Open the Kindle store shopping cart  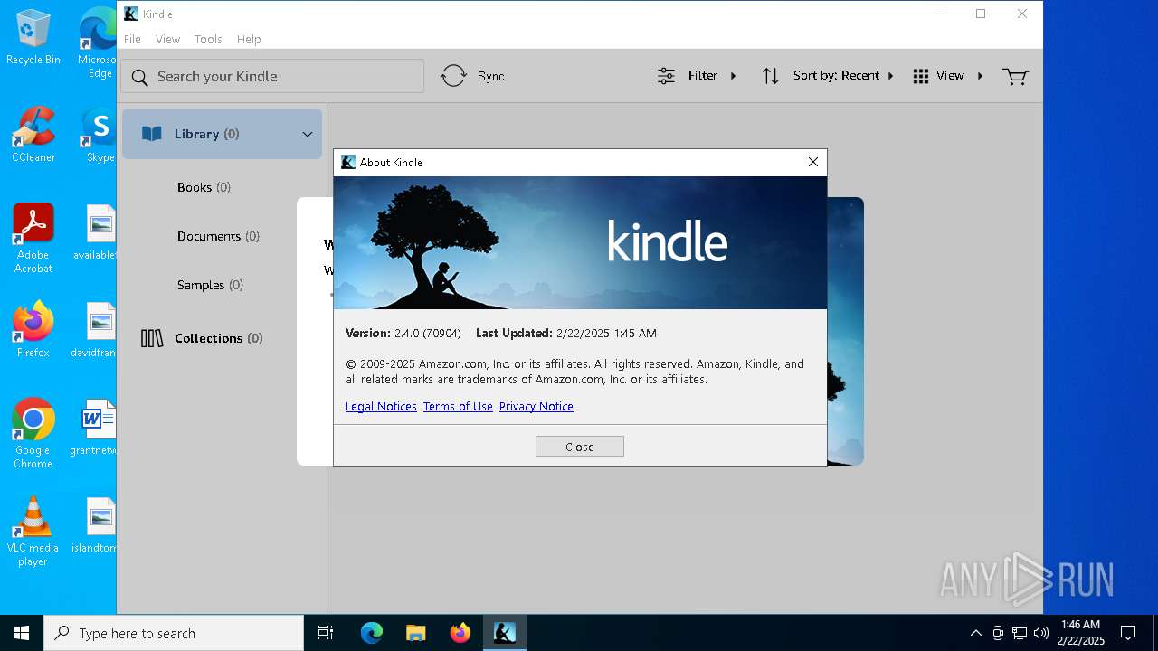[x=1015, y=76]
